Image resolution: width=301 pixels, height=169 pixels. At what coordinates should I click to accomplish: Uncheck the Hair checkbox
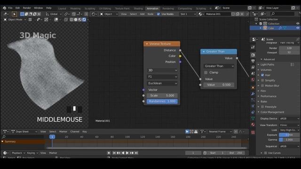(x=262, y=75)
